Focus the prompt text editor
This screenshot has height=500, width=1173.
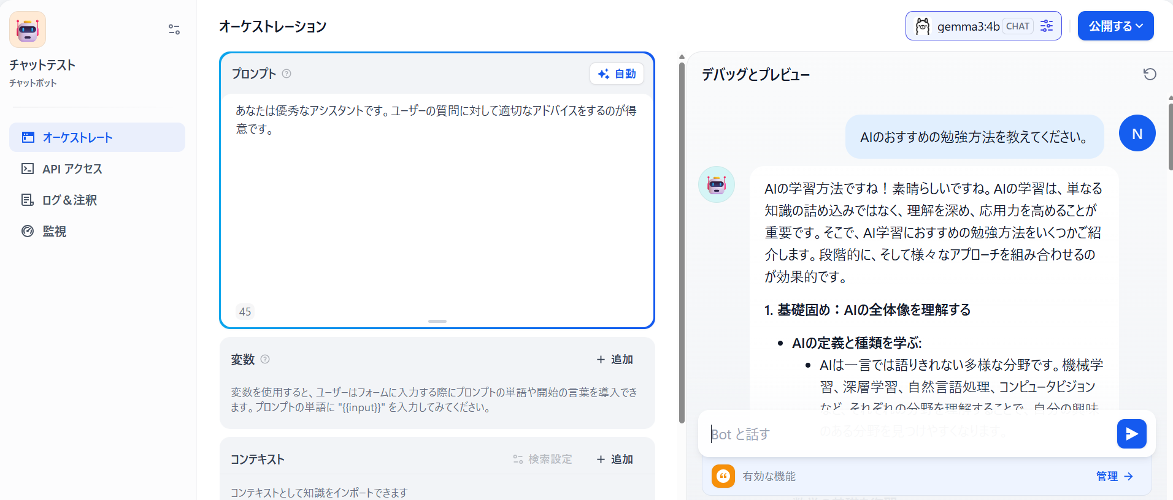tap(437, 196)
